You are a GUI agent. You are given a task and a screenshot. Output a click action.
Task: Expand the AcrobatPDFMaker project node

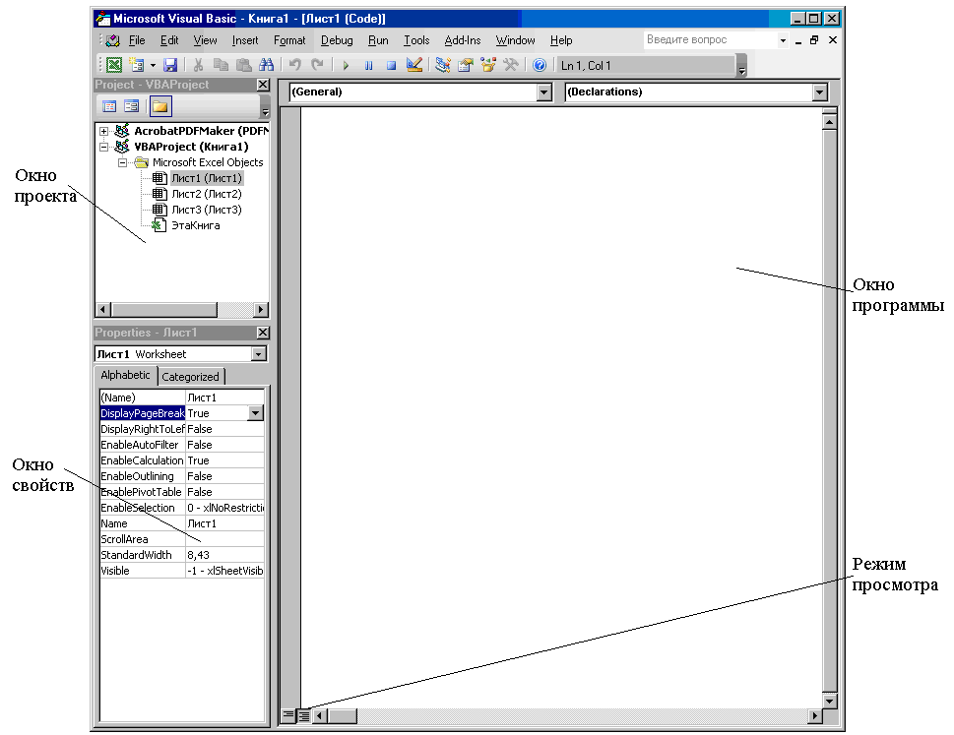104,131
